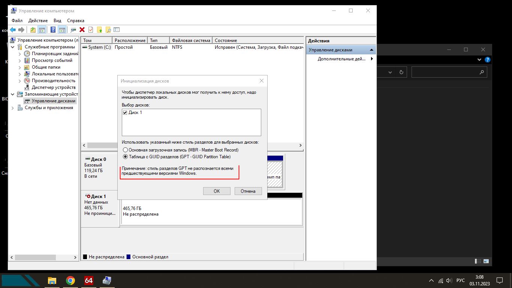Expand the Службы и приложения node
The image size is (512, 288).
pos(13,108)
